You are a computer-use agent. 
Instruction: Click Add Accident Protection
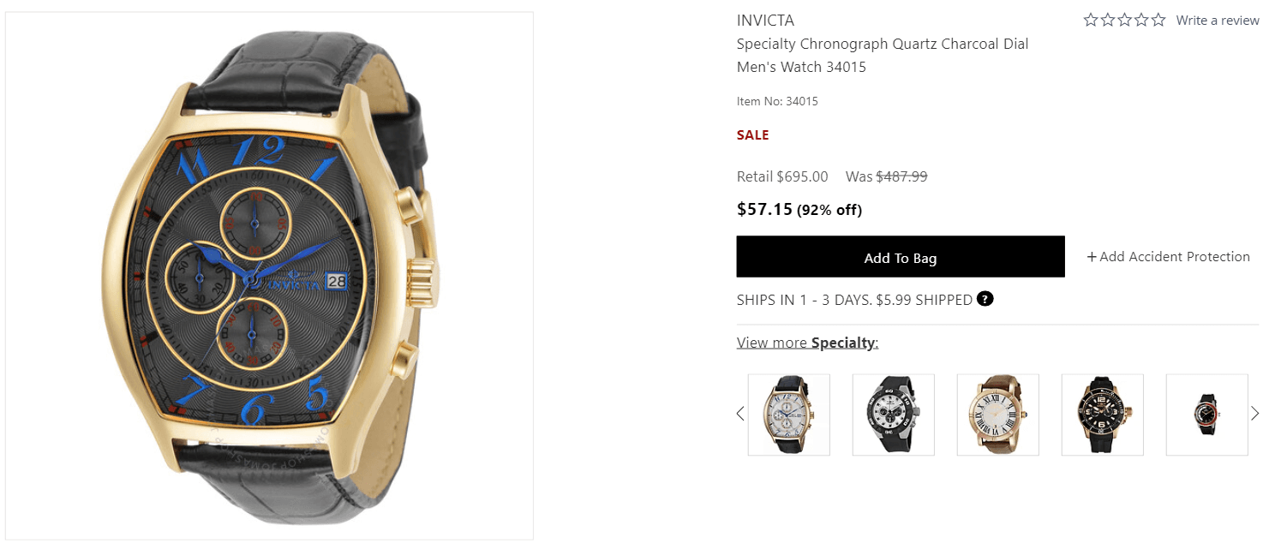(x=1168, y=257)
